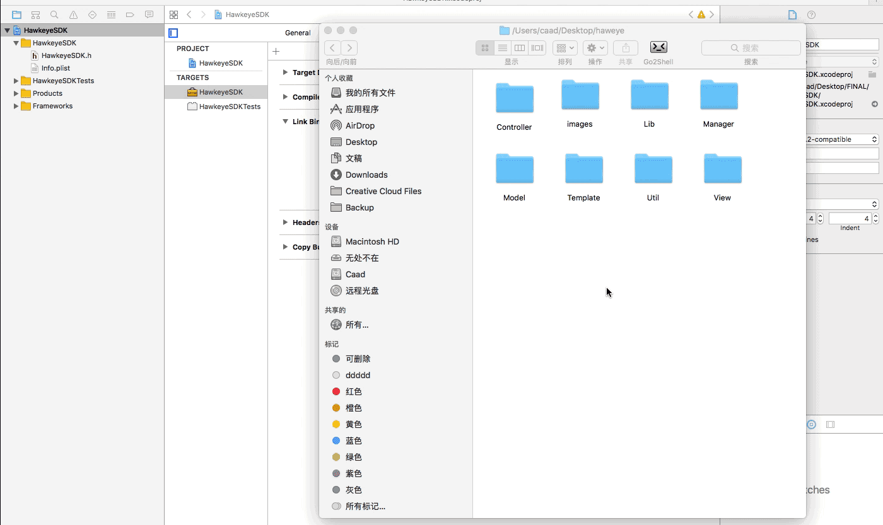Click Xcode related items grid icon
The image size is (883, 525).
pos(174,14)
